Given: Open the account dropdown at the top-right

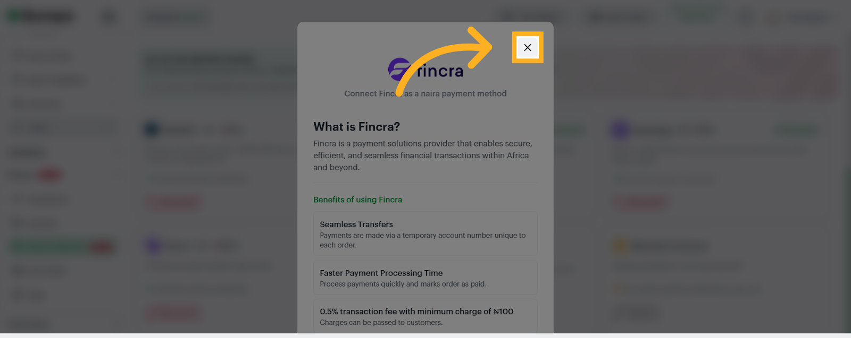Looking at the screenshot, I should click(803, 16).
